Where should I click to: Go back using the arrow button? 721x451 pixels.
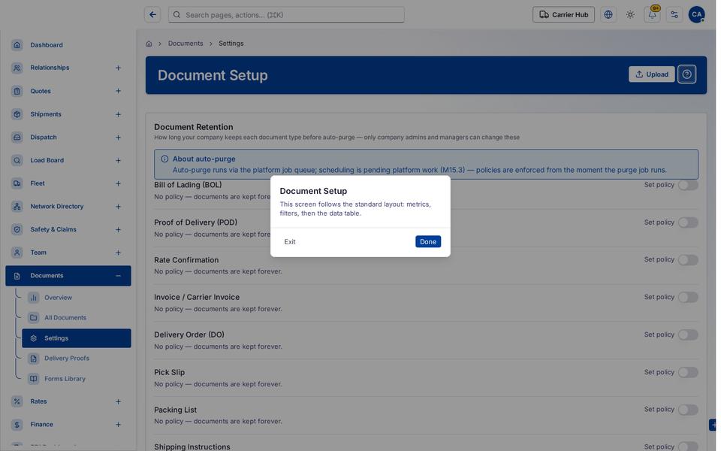click(152, 15)
